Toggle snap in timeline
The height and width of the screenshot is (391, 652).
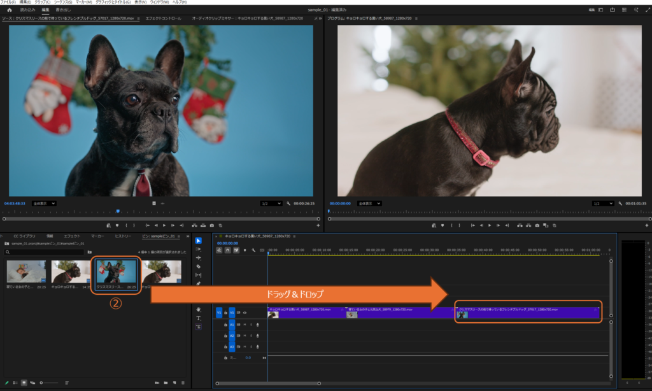pos(228,250)
